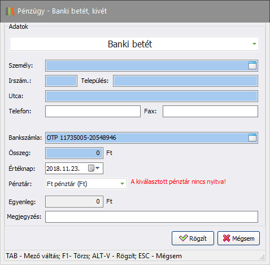Image resolution: width=270 pixels, height=265 pixels.
Task: Save the entry with Rögzít button
Action: click(x=193, y=238)
